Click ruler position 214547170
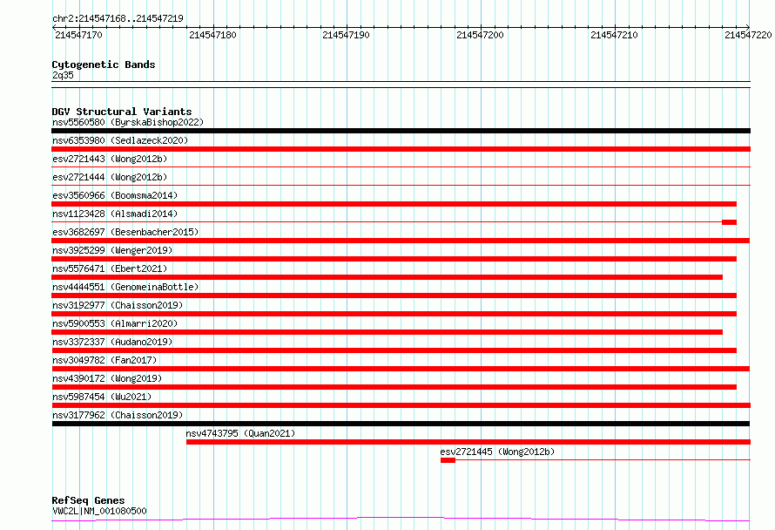The height and width of the screenshot is (530, 775). (x=78, y=35)
